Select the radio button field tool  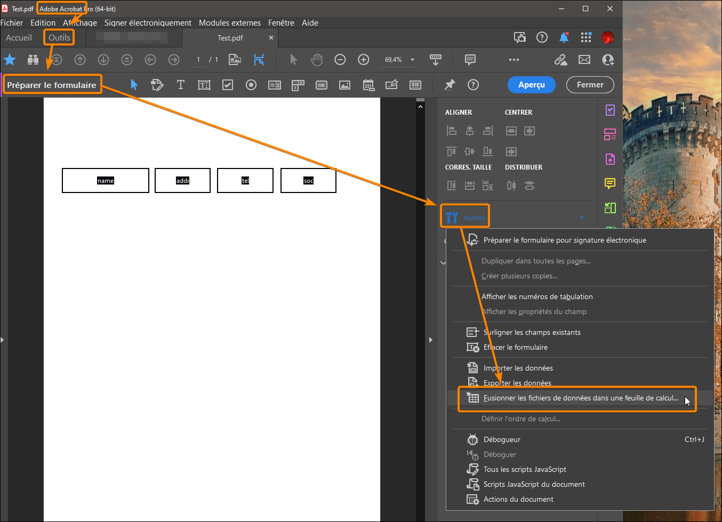pos(251,84)
